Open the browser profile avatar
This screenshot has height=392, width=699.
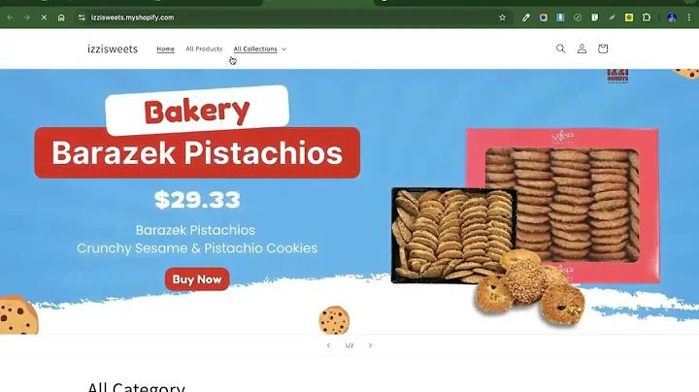[672, 17]
